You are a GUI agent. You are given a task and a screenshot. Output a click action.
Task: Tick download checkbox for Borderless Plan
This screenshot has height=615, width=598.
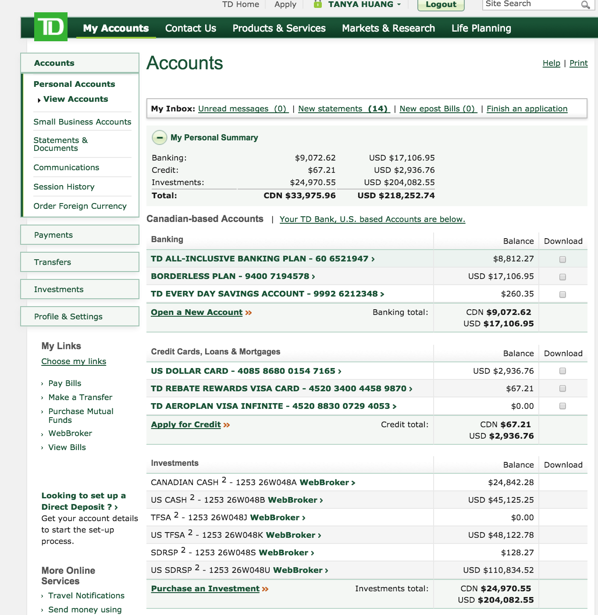pyautogui.click(x=562, y=277)
